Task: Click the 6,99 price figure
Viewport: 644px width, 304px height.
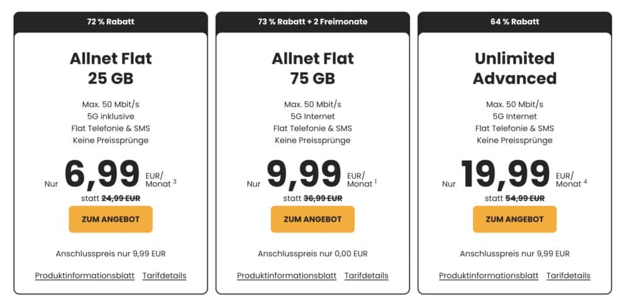Action: [102, 175]
